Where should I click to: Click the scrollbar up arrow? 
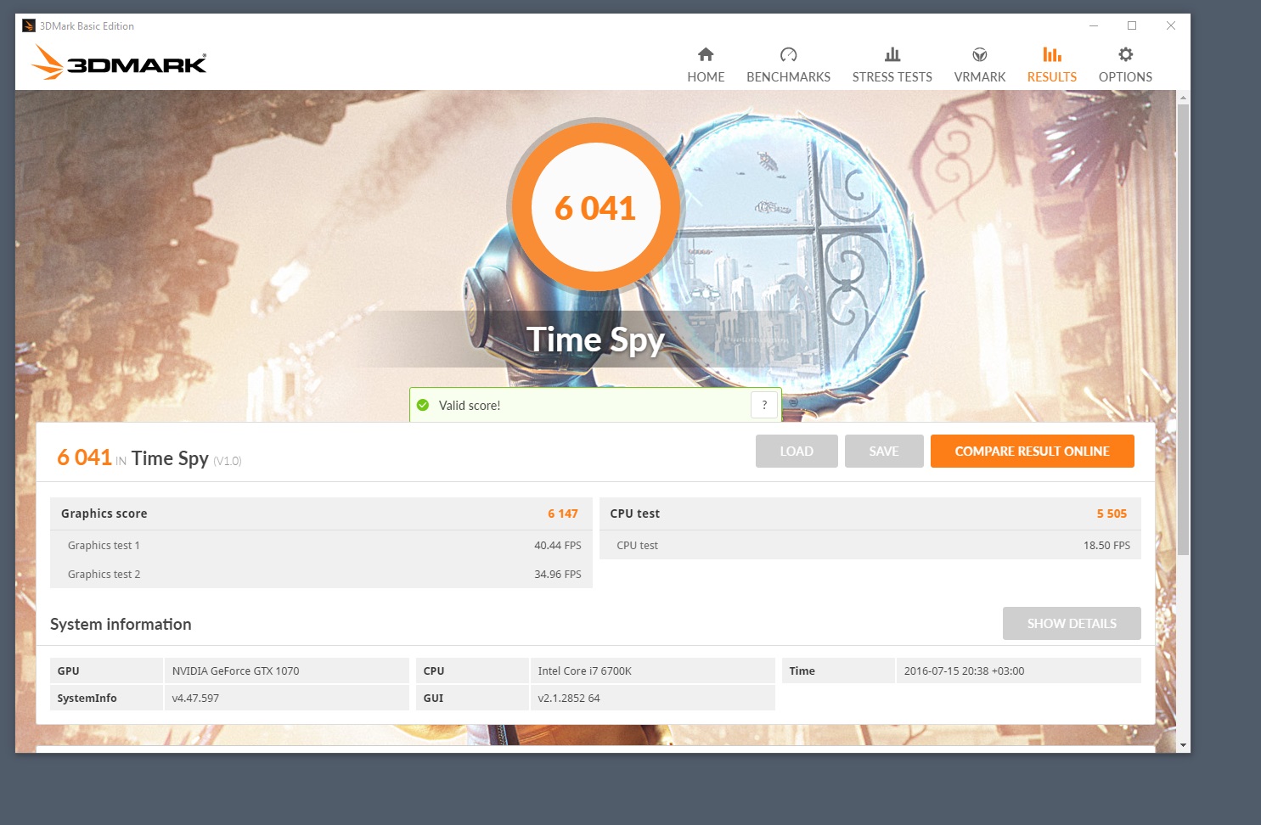tap(1183, 98)
